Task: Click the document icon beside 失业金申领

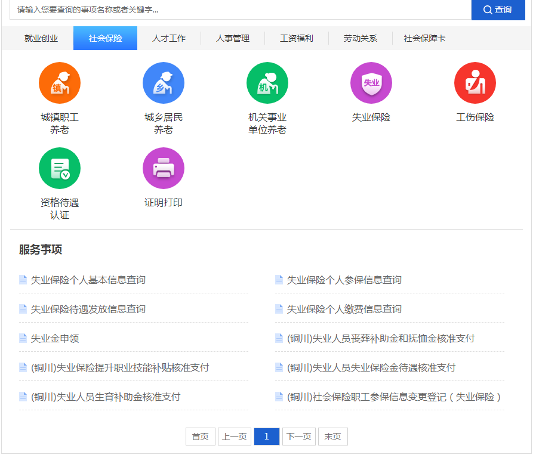Action: [23, 338]
